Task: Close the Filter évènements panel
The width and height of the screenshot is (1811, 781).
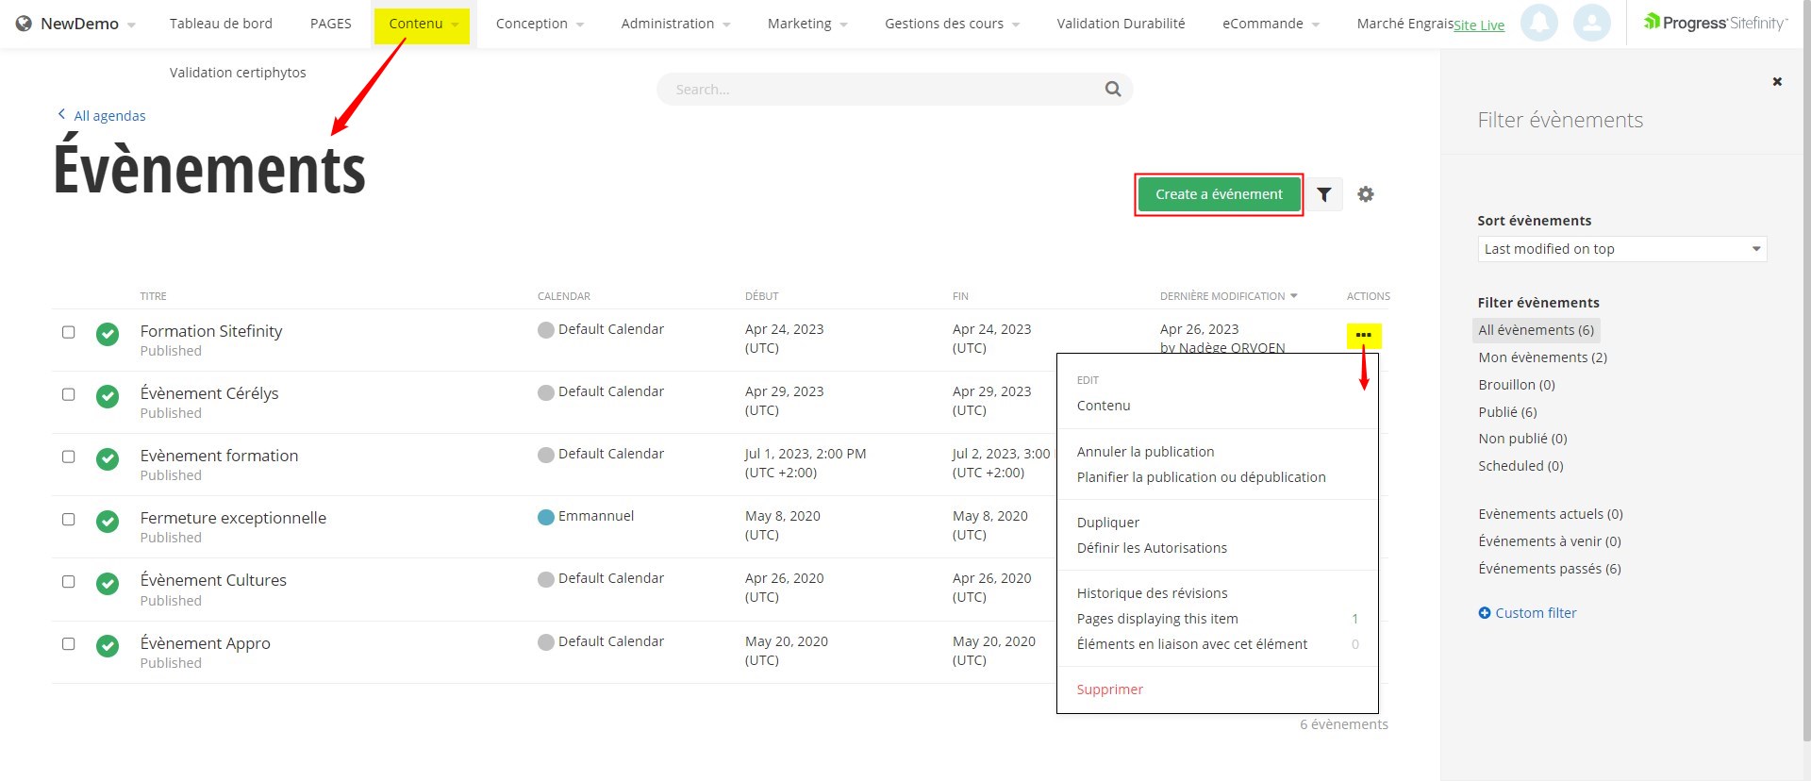Action: (x=1777, y=82)
